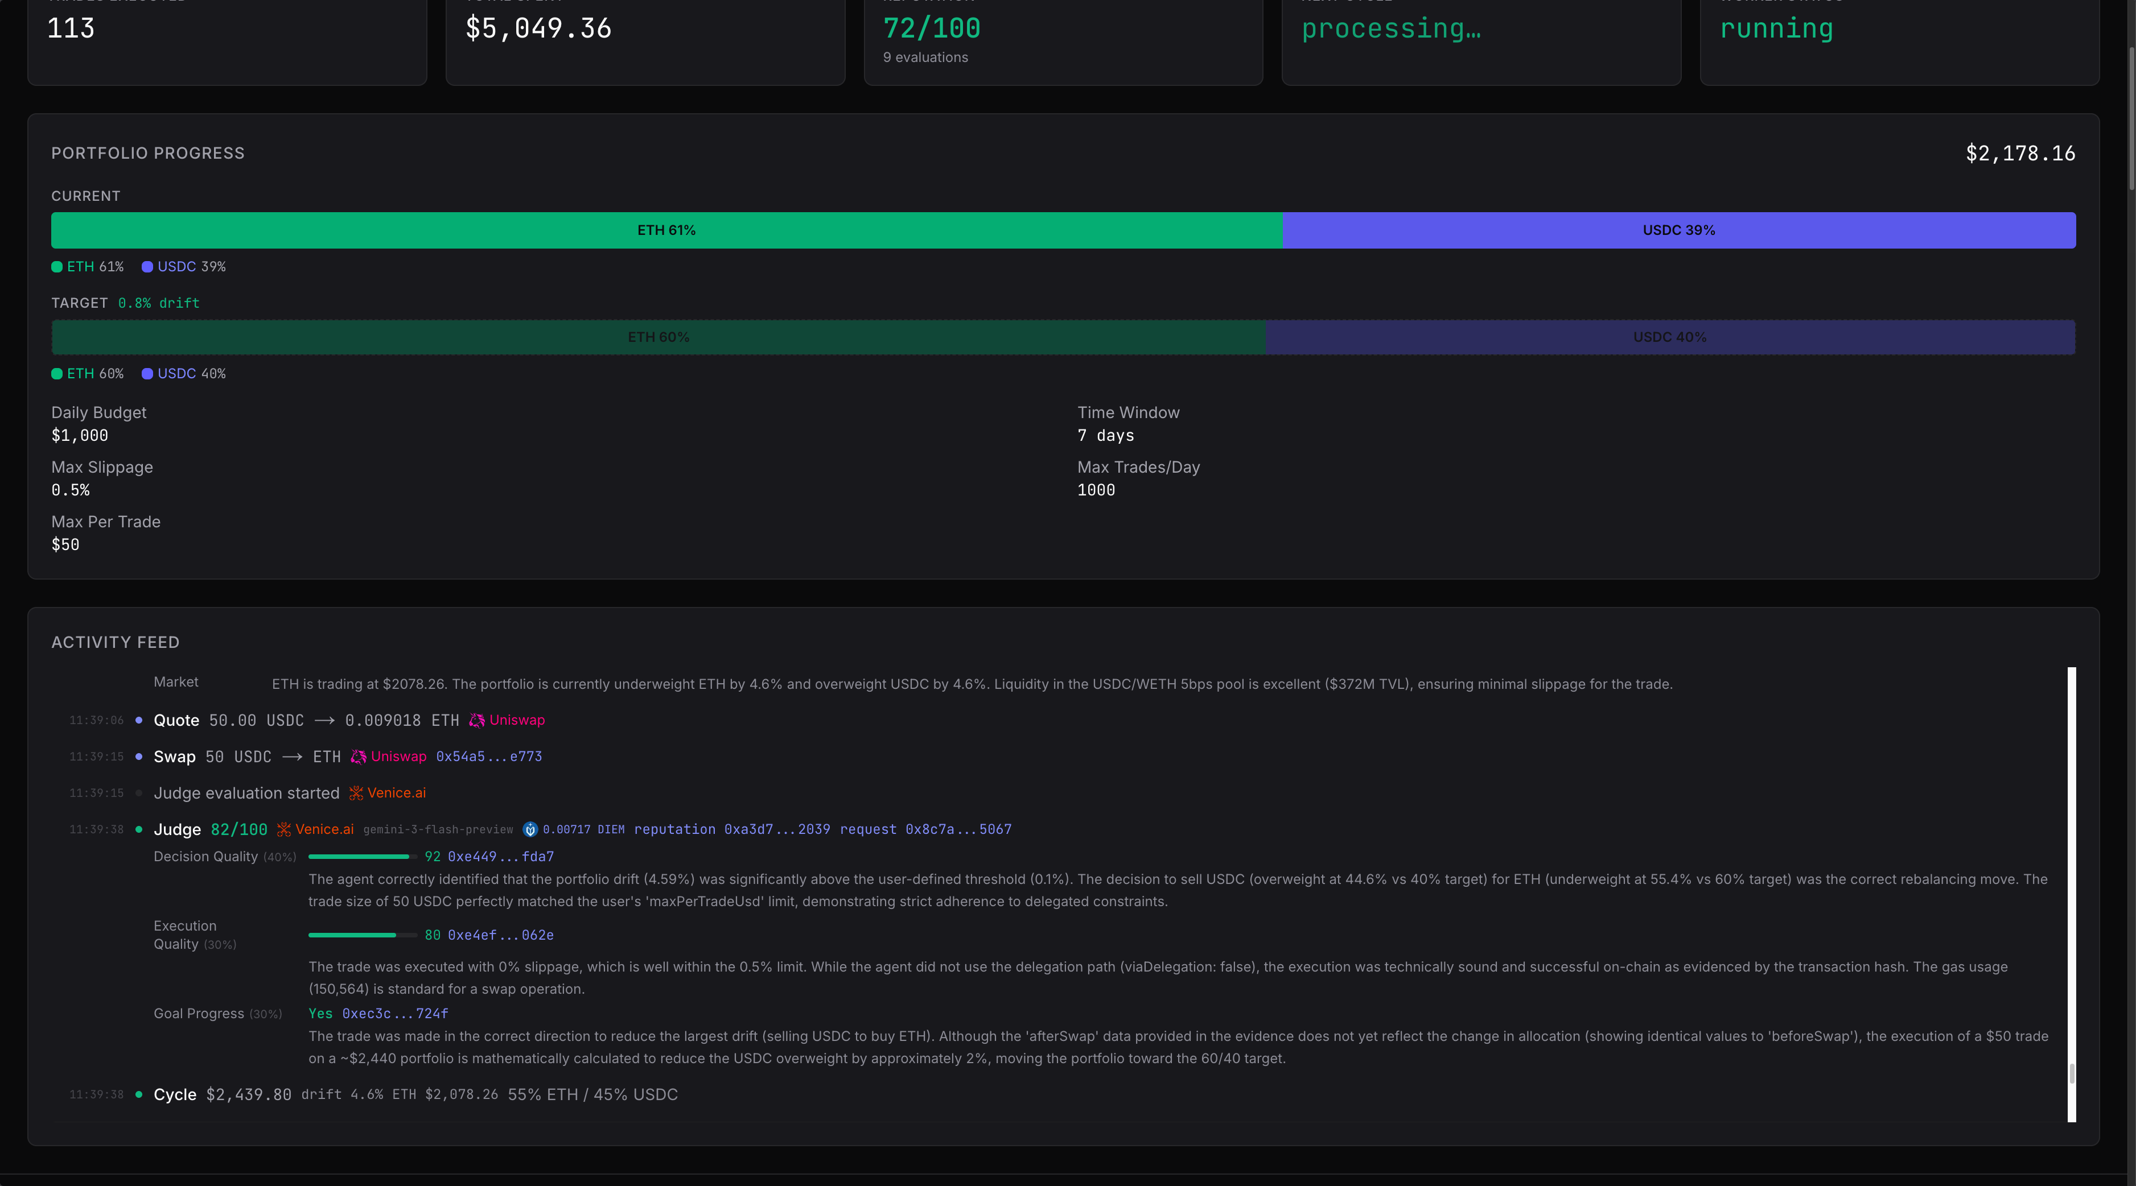Click the green ETH dot in target legend

click(57, 374)
